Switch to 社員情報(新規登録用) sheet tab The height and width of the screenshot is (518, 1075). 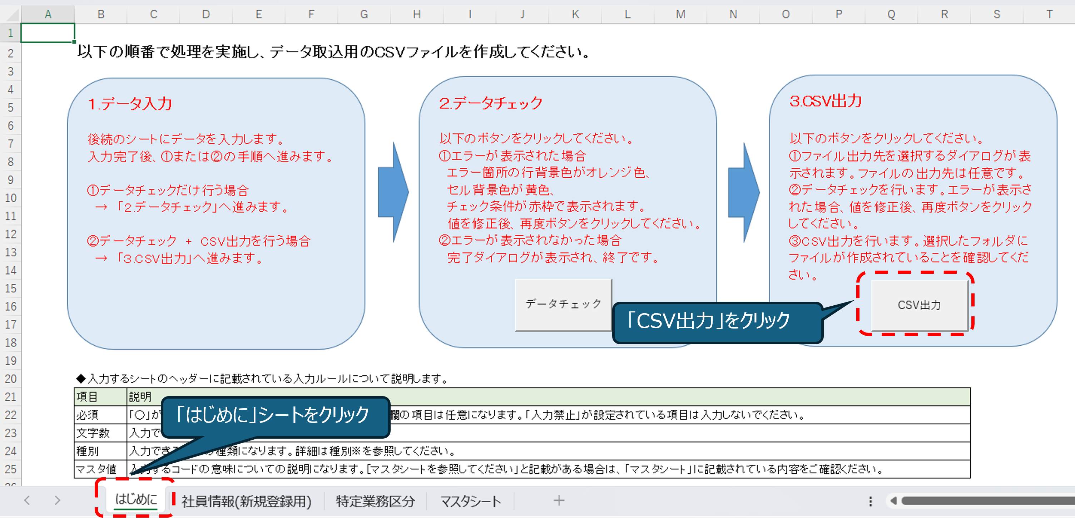(x=246, y=501)
